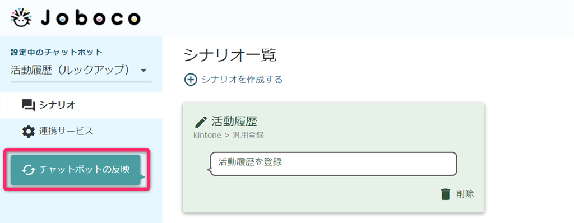Screen dimensions: 574x223
Task: Click the pencil edit icon on 活動履歴
Action: pos(200,121)
